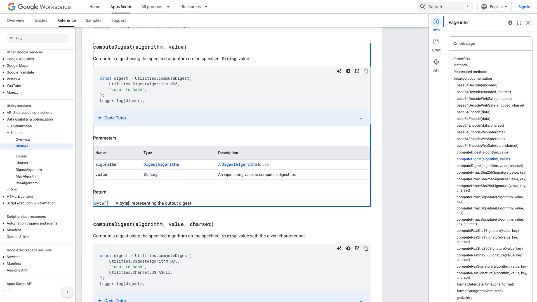Toggle dark theme on the charset code sample
Screen dimensions: 537x302
348,248
